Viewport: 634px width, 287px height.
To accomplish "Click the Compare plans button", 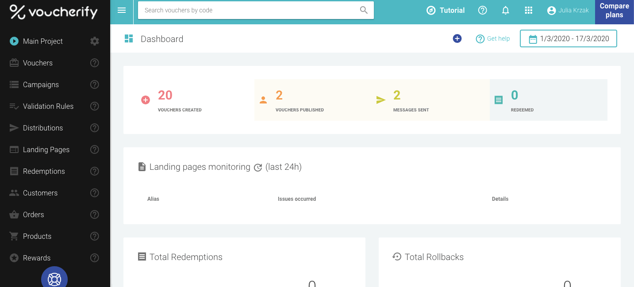I will (614, 11).
